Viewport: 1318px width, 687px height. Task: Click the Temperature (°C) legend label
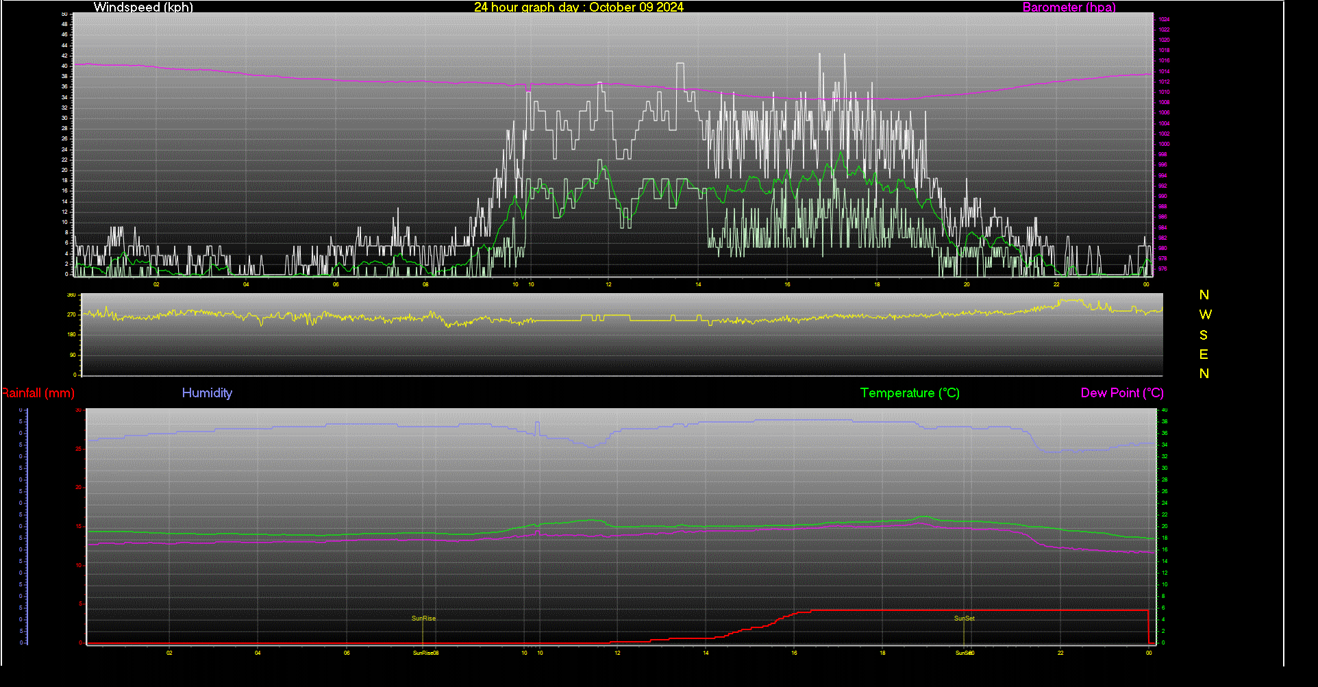click(910, 392)
